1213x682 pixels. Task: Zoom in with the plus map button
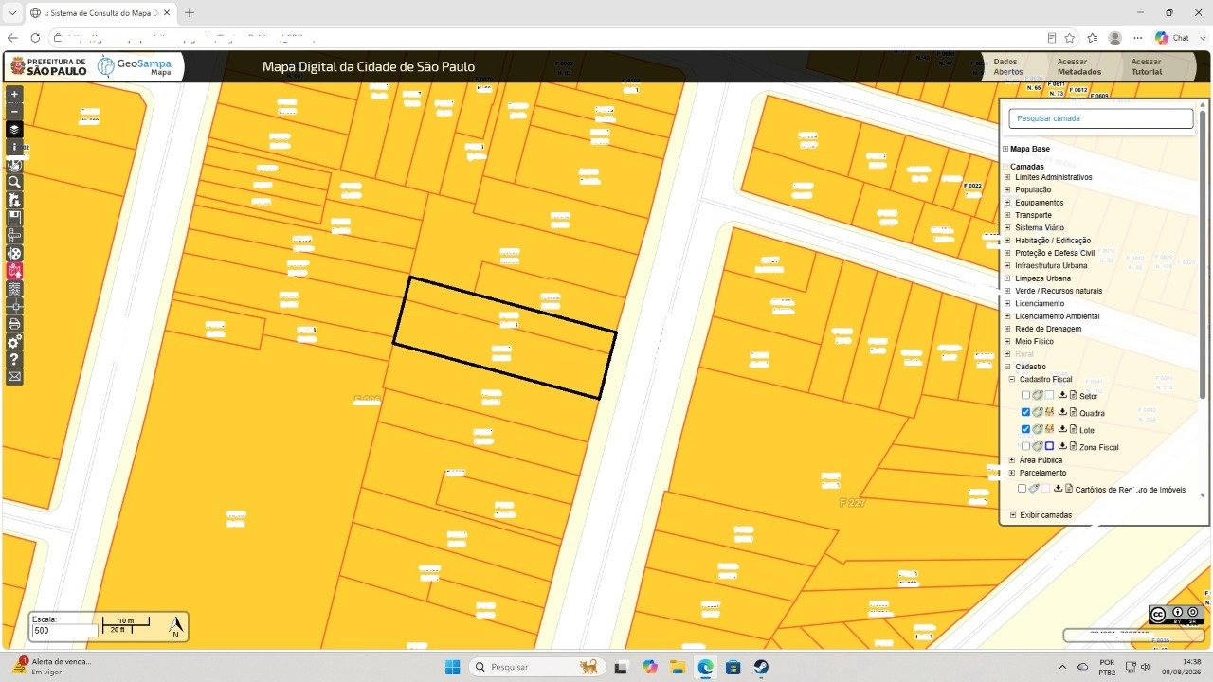pos(14,94)
